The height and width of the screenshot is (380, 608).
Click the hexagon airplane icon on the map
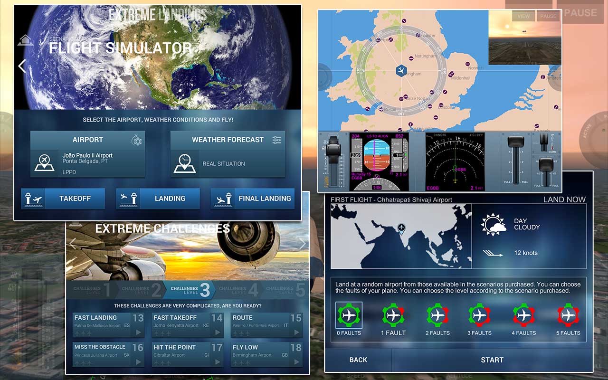click(x=401, y=71)
